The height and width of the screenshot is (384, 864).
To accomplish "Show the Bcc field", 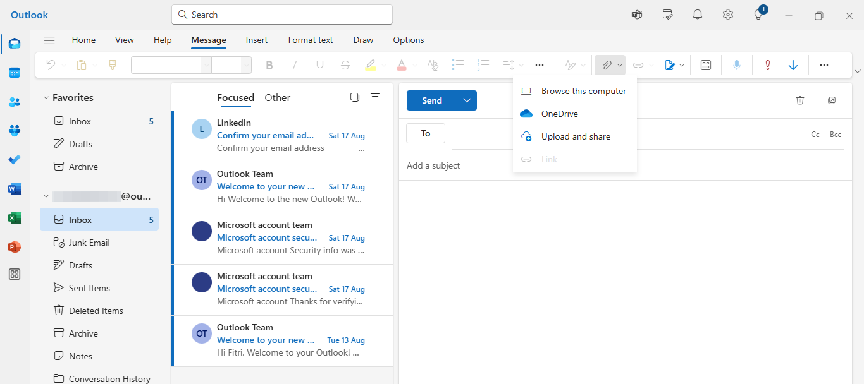I will click(835, 134).
